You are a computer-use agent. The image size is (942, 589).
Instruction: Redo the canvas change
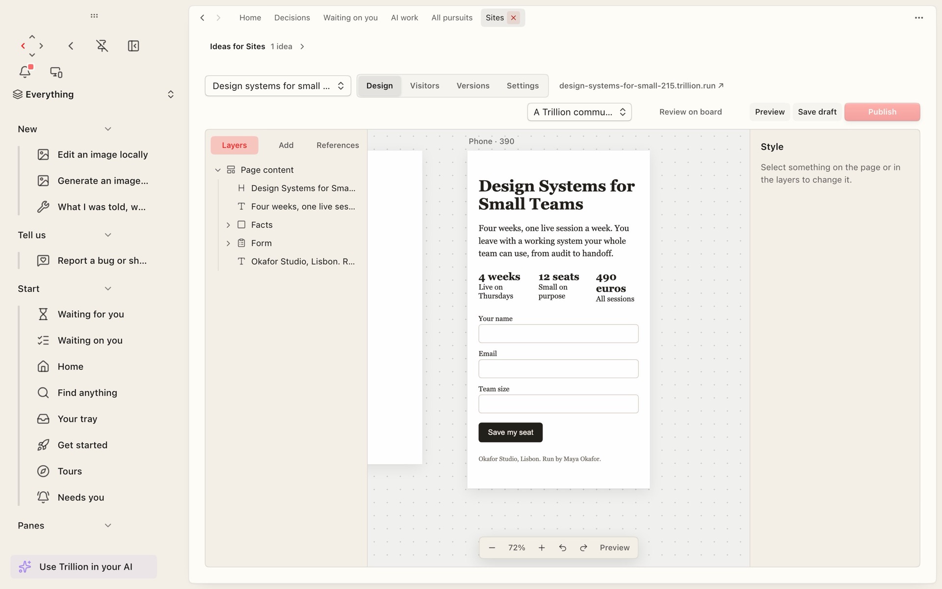pos(583,548)
